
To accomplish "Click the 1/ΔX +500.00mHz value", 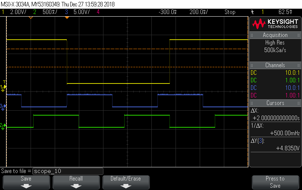I will click(285, 133).
